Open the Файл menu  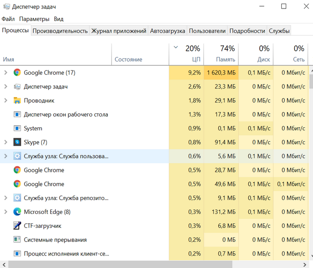tap(8, 19)
